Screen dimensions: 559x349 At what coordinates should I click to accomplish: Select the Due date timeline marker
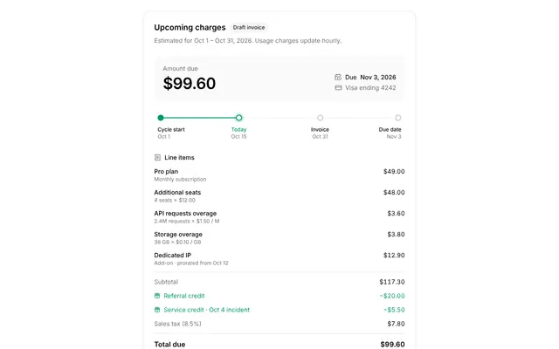[398, 118]
